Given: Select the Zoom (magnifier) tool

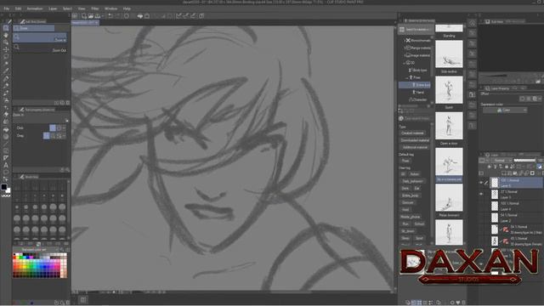Looking at the screenshot, I should pos(6,28).
